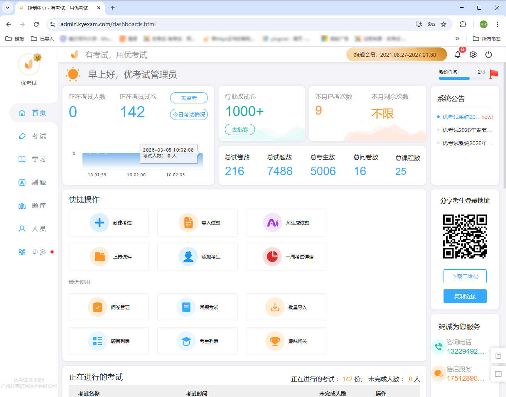The height and width of the screenshot is (397, 506).
Task: Open 导入试题 from quick operations
Action: pyautogui.click(x=188, y=223)
